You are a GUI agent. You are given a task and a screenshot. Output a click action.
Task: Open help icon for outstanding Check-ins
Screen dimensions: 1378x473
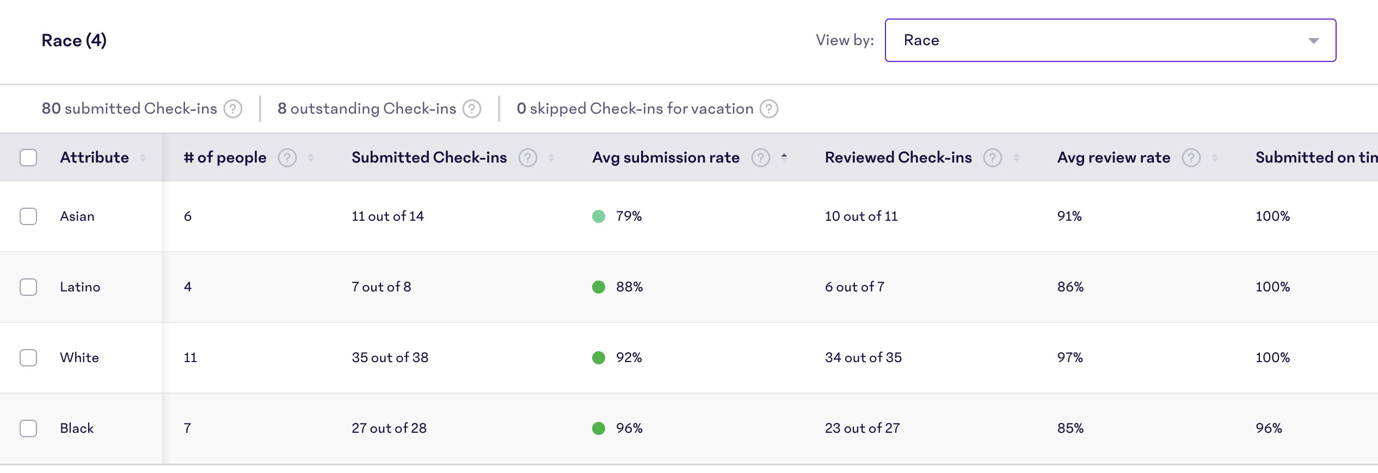[472, 109]
